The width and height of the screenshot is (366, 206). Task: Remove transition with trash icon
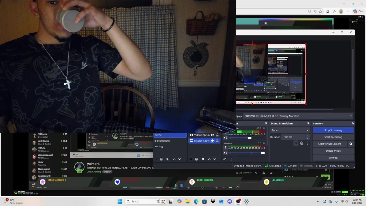302,143
